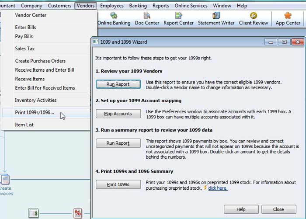
Task: Click the percent sign icon on the home screen
Action: [78, 213]
